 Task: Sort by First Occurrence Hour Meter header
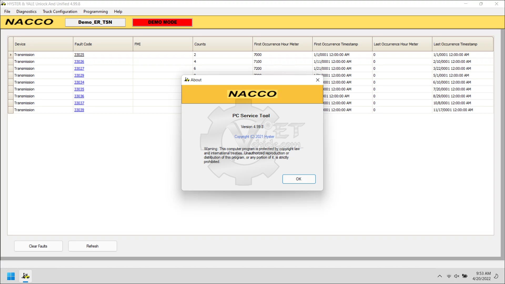click(x=282, y=44)
